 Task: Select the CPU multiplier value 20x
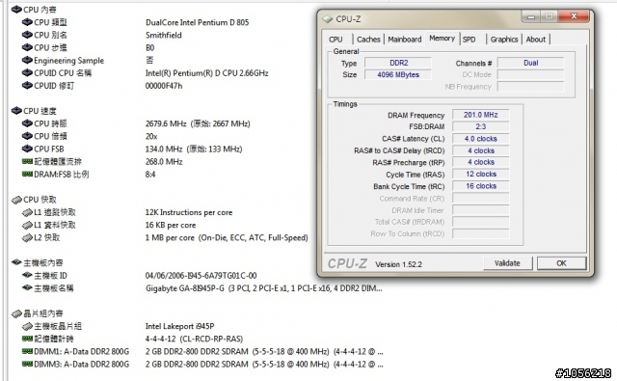pyautogui.click(x=151, y=136)
